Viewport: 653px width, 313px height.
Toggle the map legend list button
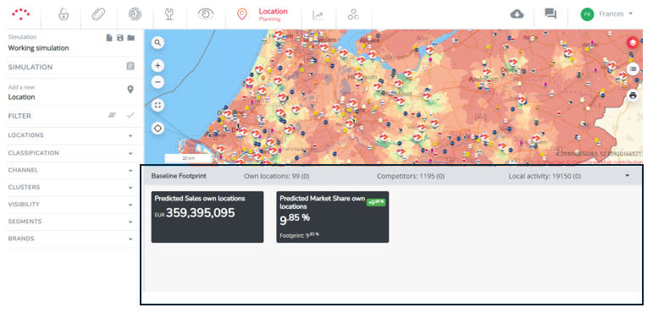click(x=633, y=69)
